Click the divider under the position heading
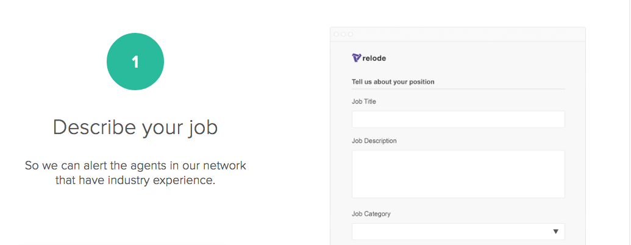This screenshot has height=245, width=631. point(458,89)
